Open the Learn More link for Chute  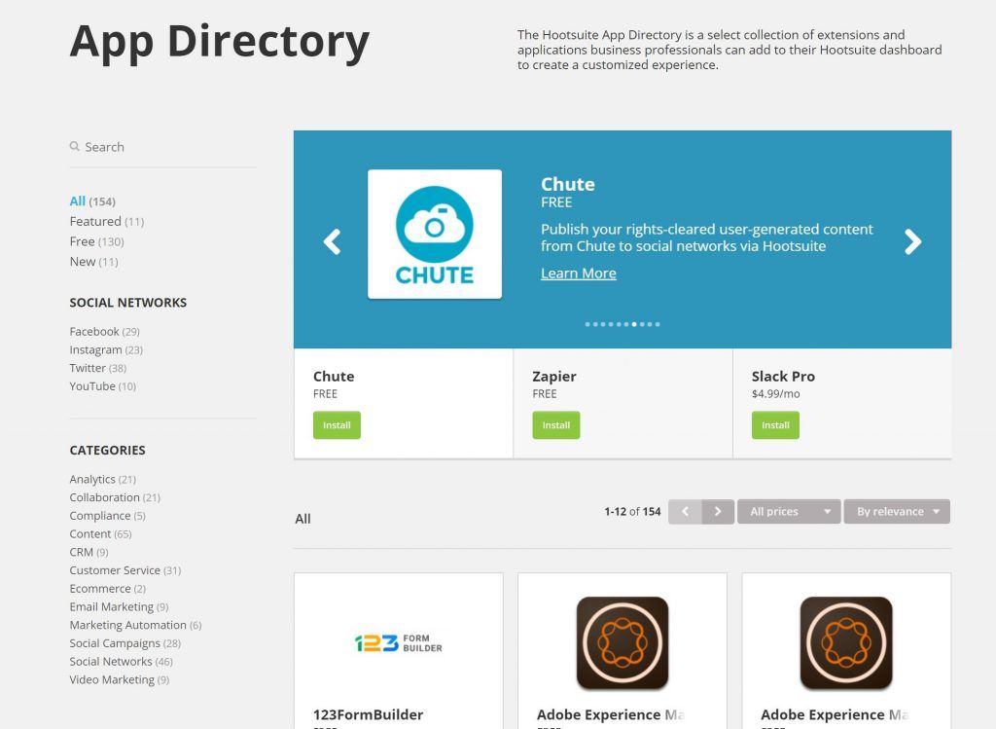[578, 273]
